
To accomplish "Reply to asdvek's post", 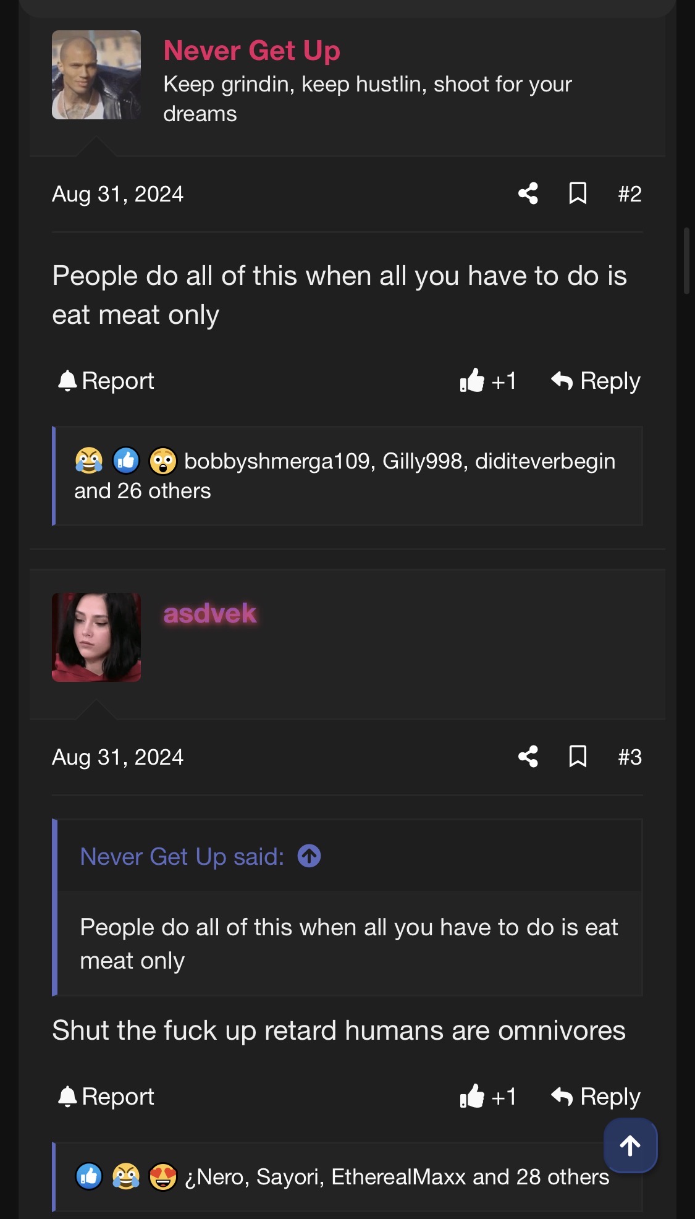I will point(596,1097).
